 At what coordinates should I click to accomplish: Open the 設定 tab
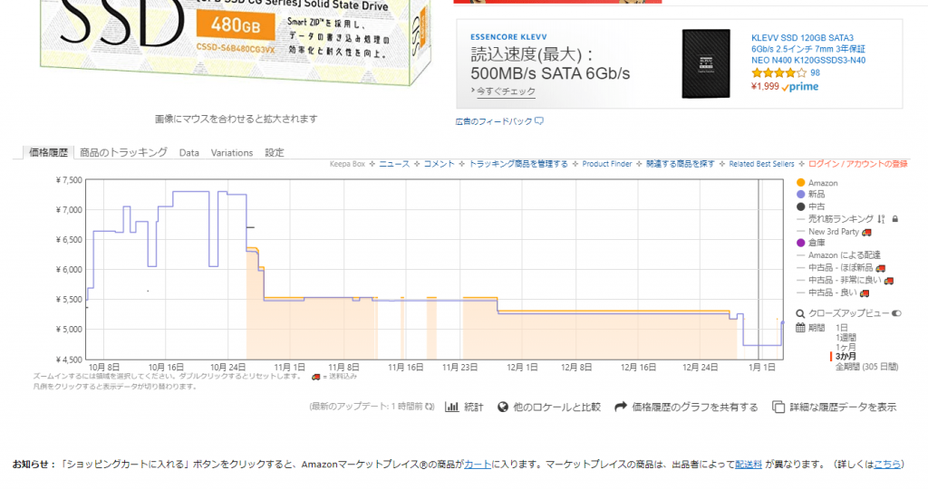pyautogui.click(x=275, y=152)
